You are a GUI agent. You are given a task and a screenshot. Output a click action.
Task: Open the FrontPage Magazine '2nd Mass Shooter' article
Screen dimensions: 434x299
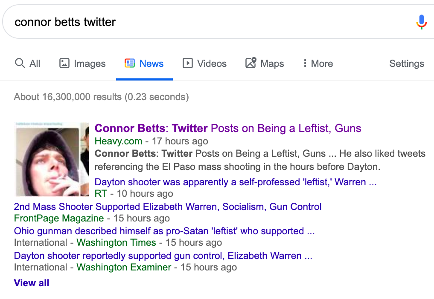[168, 207]
